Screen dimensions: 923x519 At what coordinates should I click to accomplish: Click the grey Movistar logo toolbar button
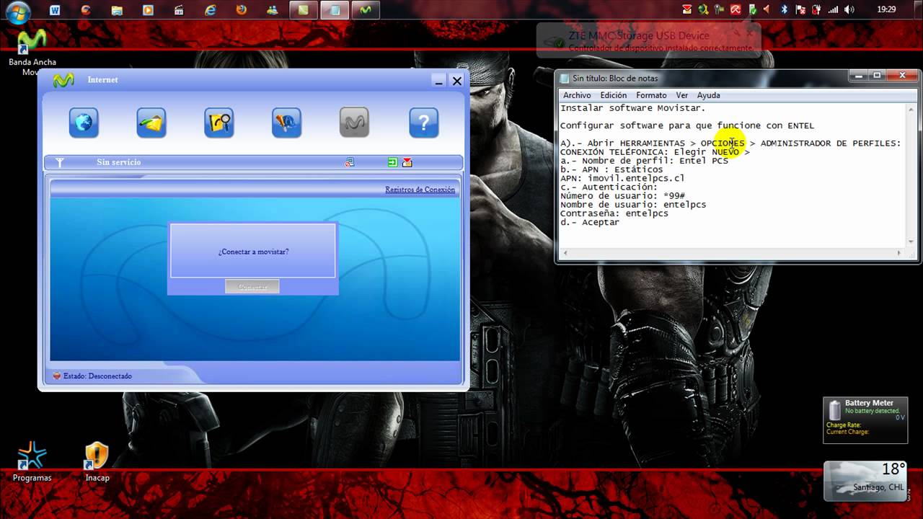pyautogui.click(x=355, y=123)
